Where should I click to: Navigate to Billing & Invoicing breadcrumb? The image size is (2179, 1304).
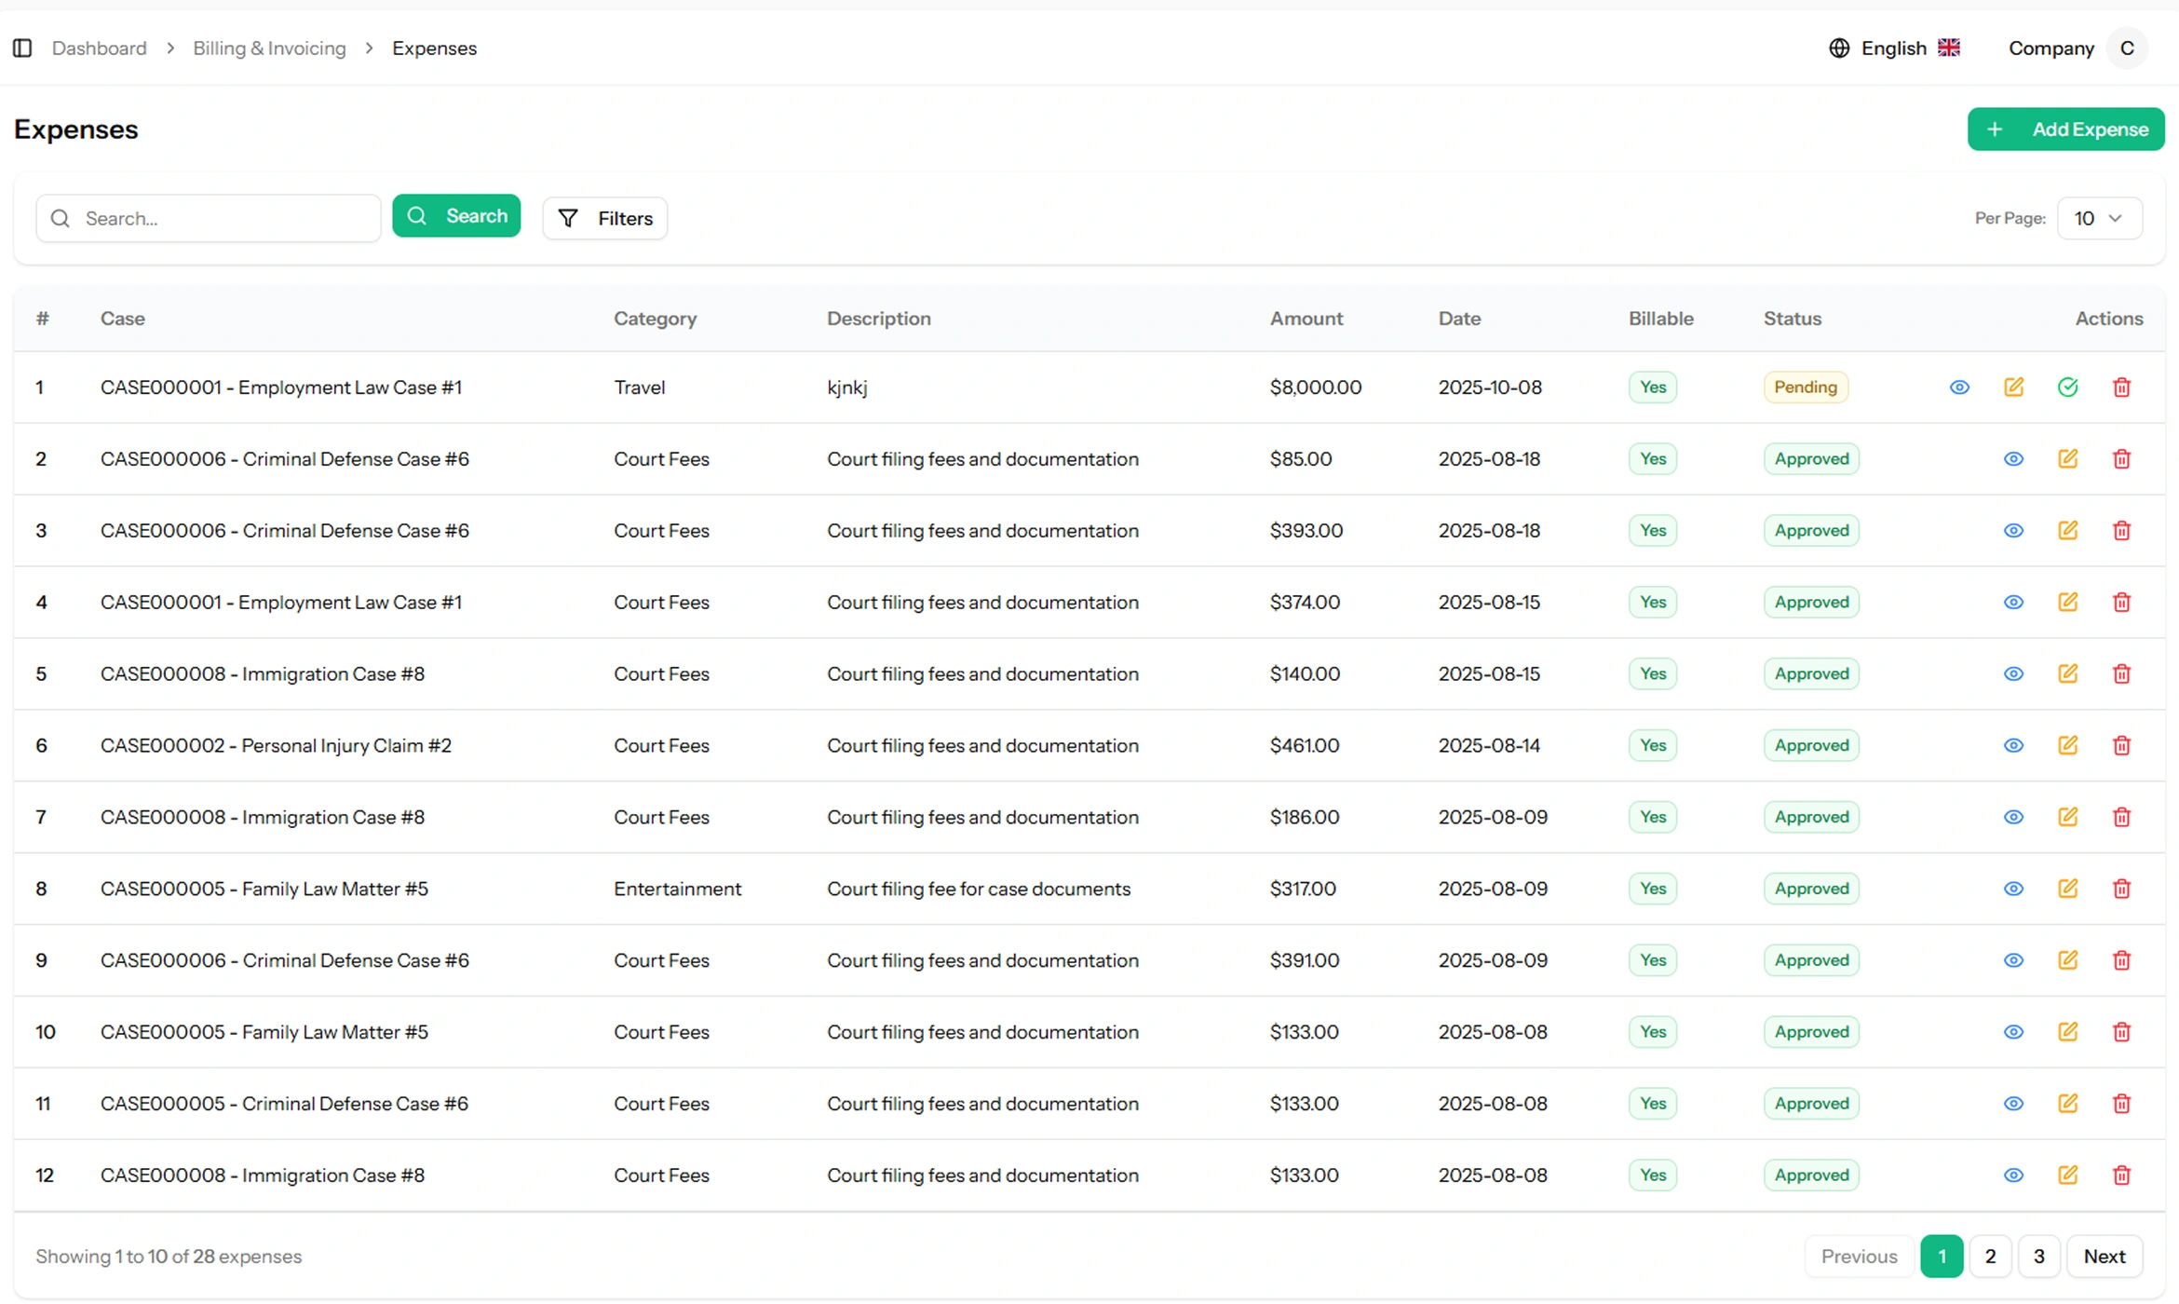269,48
